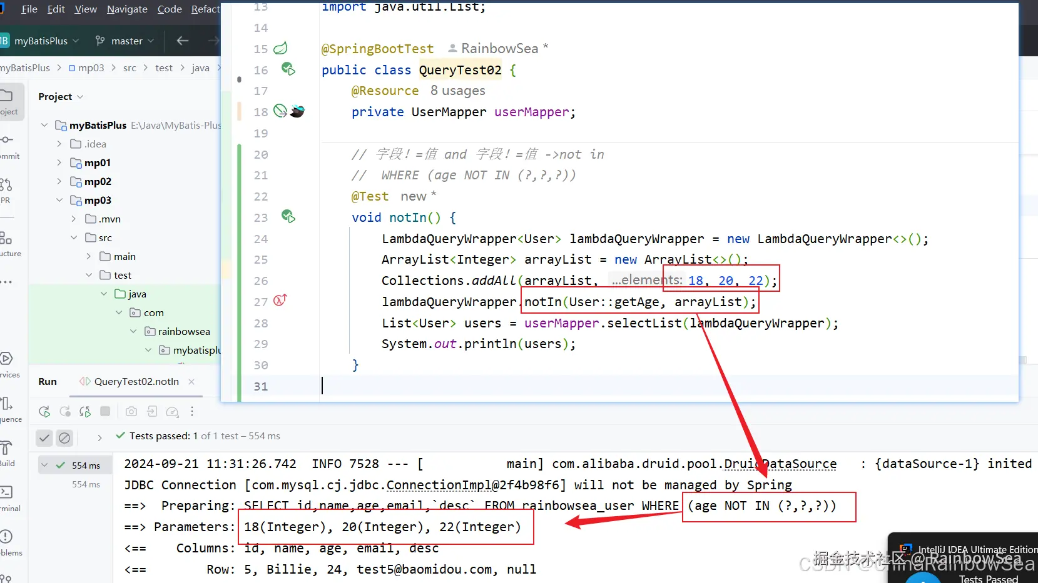Viewport: 1038px width, 583px height.
Task: Open the Navigate menu
Action: (127, 9)
